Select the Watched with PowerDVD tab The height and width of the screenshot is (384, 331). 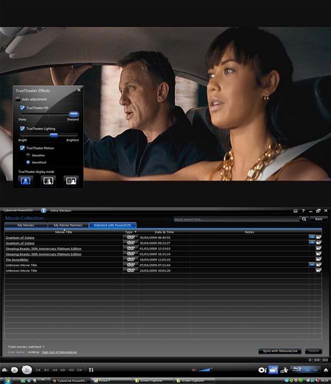tap(112, 225)
